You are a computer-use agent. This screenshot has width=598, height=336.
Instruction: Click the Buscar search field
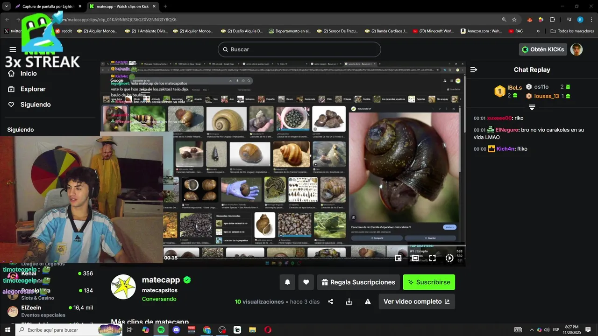299,49
